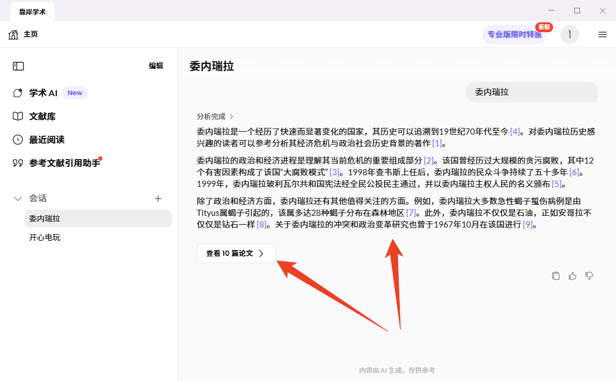Expand 分析完成 analysis details
Image resolution: width=616 pixels, height=381 pixels.
[x=215, y=117]
